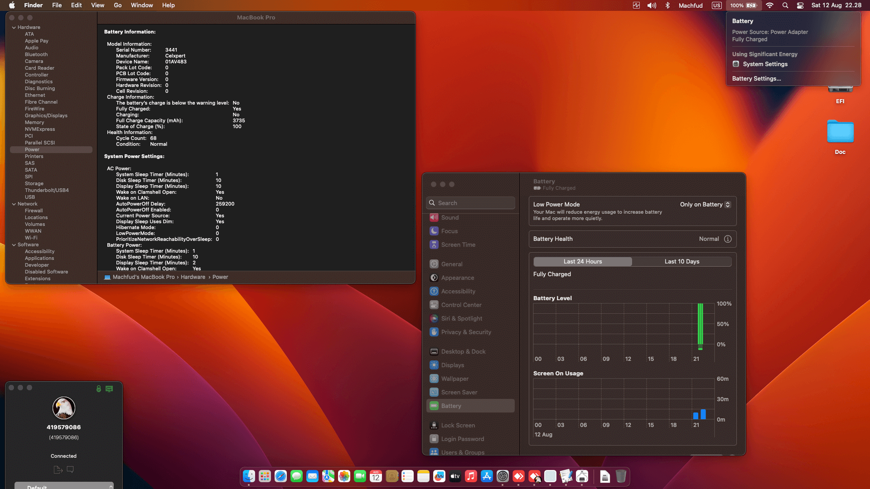Screen dimensions: 870x489
Task: Collapse the Hardware section in System Information
Action: tap(14, 28)
